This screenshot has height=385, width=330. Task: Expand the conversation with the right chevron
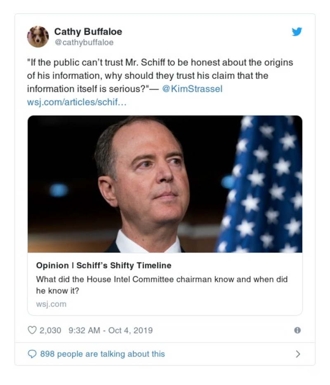(298, 354)
